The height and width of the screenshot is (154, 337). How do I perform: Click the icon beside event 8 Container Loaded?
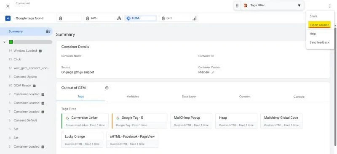[43, 103]
